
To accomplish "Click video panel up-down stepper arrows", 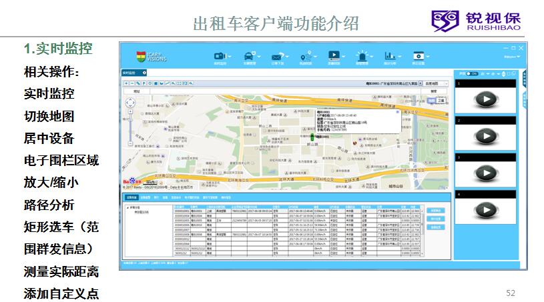I will [x=503, y=74].
